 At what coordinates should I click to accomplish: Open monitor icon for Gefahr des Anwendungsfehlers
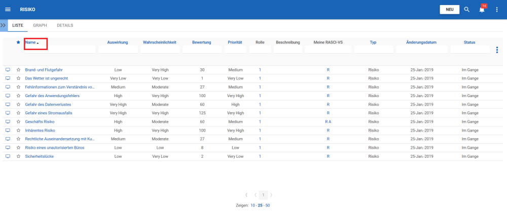click(8, 96)
